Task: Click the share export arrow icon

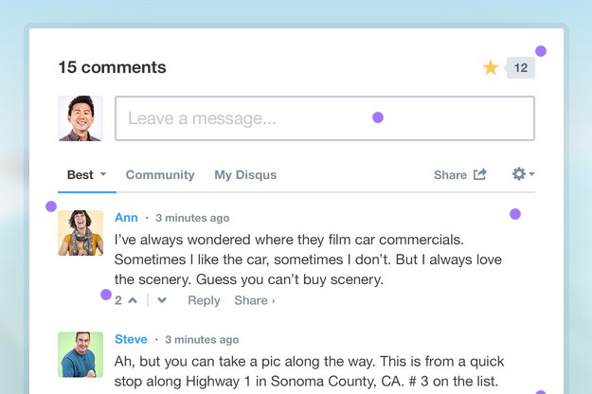Action: (x=480, y=174)
